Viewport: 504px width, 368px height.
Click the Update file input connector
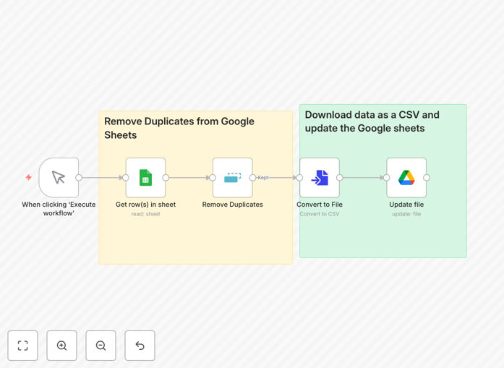pyautogui.click(x=387, y=178)
